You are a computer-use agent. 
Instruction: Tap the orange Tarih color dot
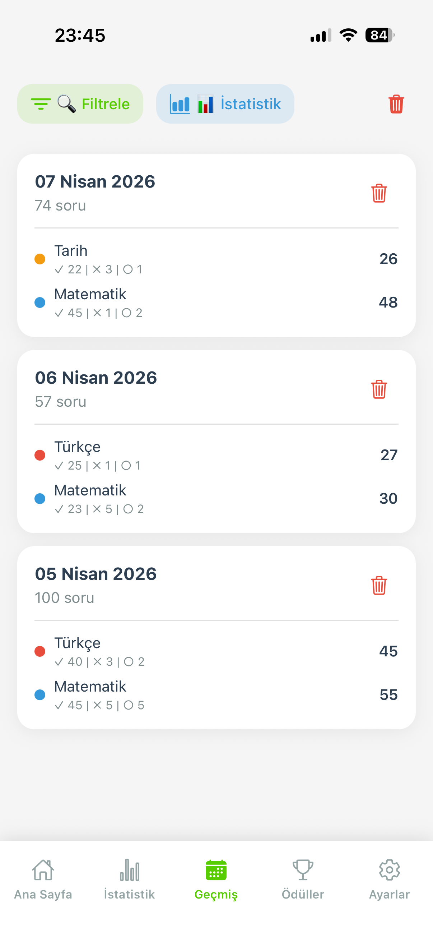click(40, 259)
